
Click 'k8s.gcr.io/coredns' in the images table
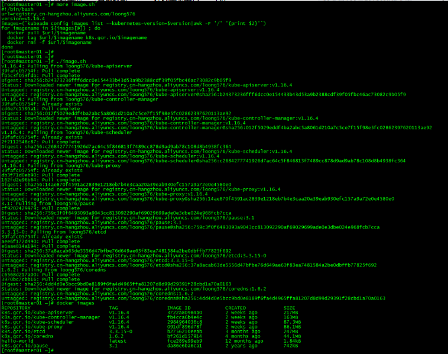coord(27,336)
